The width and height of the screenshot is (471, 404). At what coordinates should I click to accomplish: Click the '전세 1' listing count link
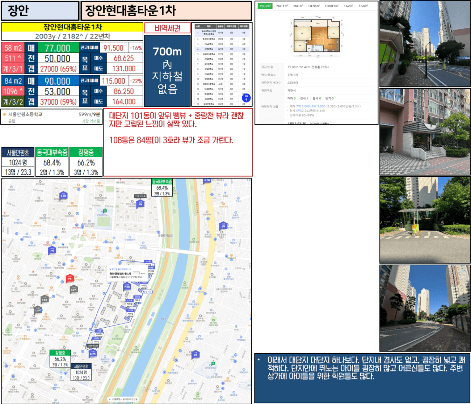[304, 98]
